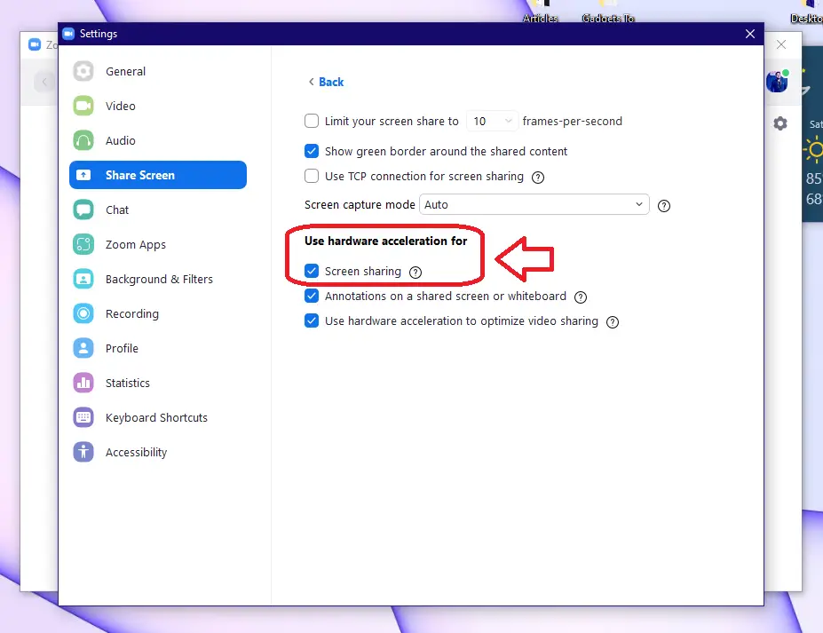The image size is (823, 633).
Task: Click the Statistics bar chart icon
Action: pyautogui.click(x=83, y=384)
